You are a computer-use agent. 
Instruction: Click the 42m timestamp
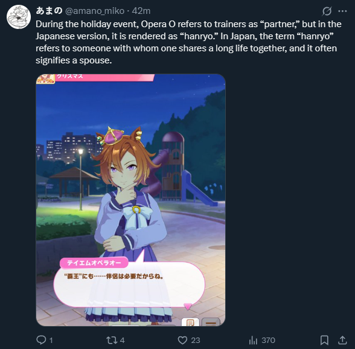[141, 11]
